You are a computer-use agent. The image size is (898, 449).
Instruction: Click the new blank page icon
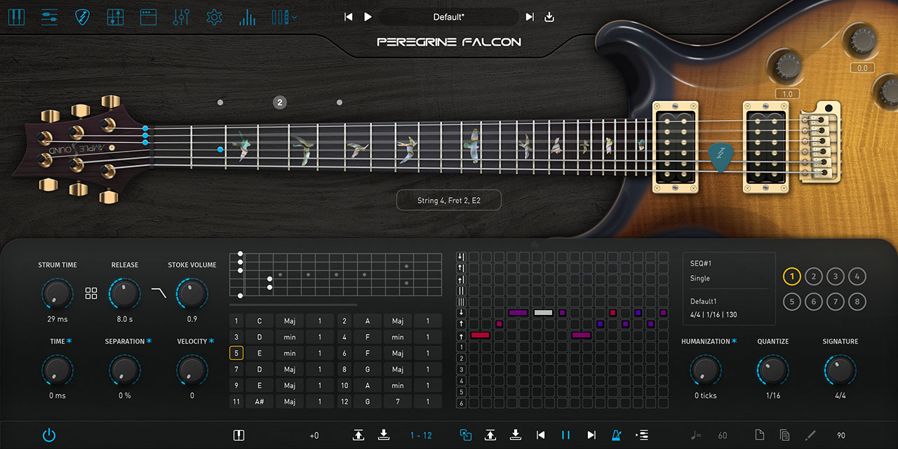pyautogui.click(x=760, y=435)
